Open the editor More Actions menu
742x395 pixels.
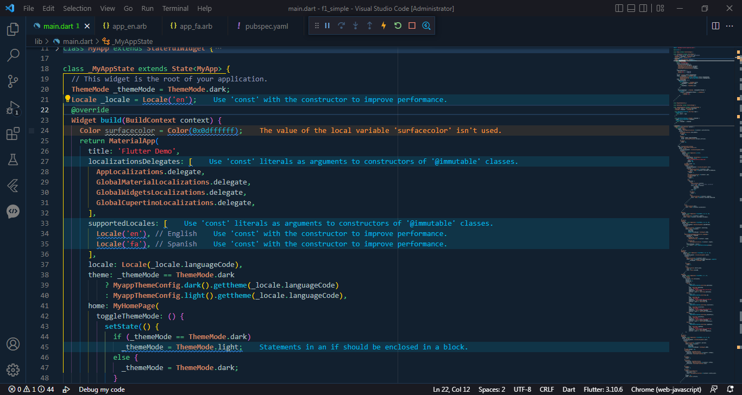(731, 26)
